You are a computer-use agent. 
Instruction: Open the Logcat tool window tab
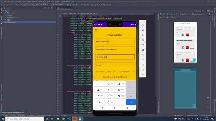click(64, 116)
